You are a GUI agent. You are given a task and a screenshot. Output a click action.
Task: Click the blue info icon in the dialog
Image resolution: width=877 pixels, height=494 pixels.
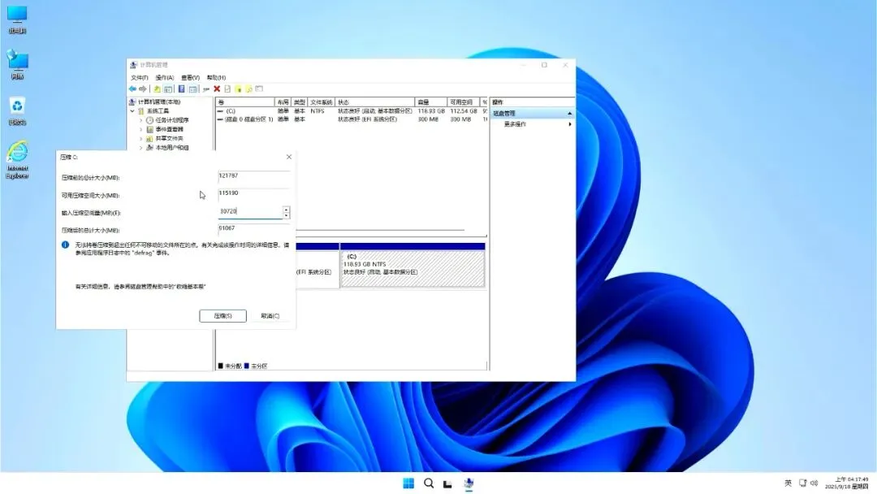pos(66,245)
